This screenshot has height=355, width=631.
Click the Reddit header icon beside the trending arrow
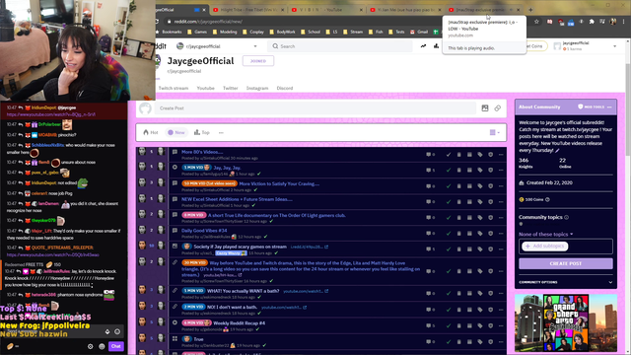(436, 46)
